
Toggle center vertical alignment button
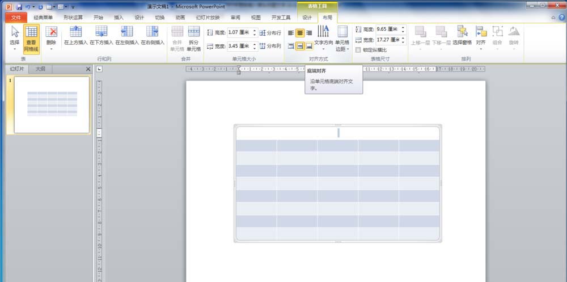point(300,46)
